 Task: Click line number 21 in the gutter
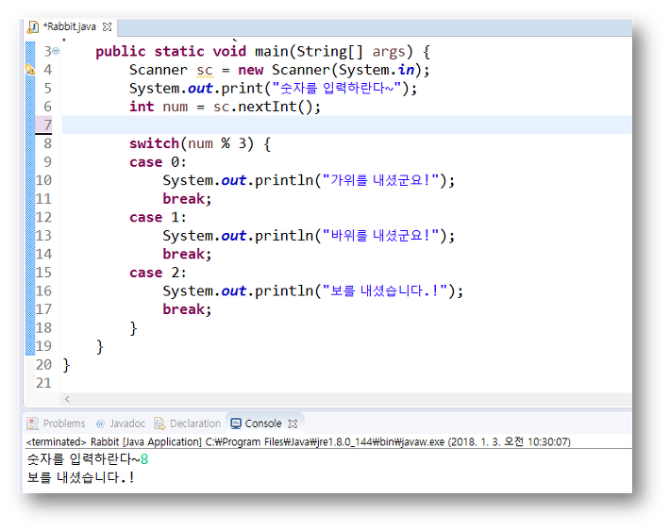(x=44, y=383)
